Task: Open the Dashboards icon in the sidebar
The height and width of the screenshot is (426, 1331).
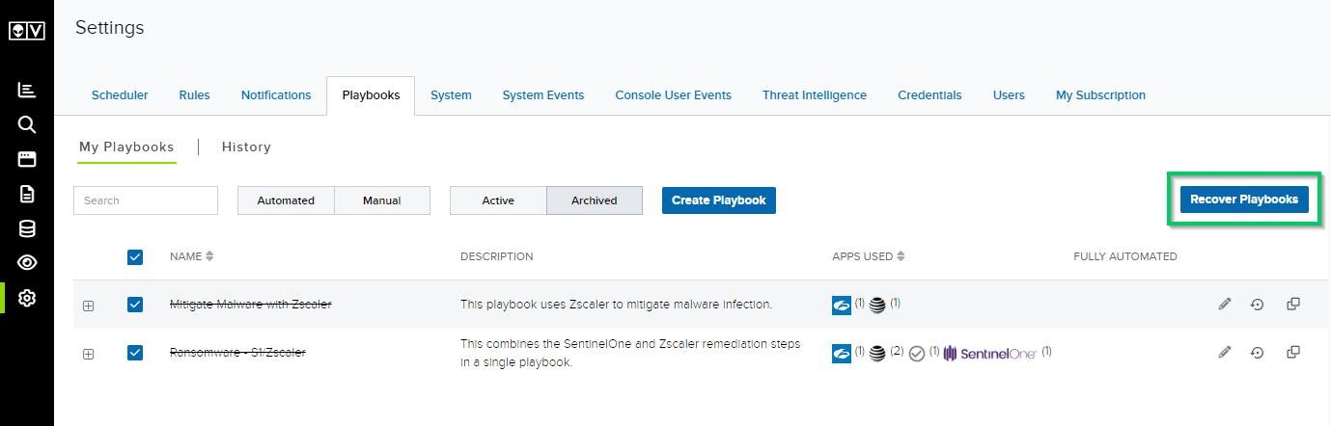Action: 27,90
